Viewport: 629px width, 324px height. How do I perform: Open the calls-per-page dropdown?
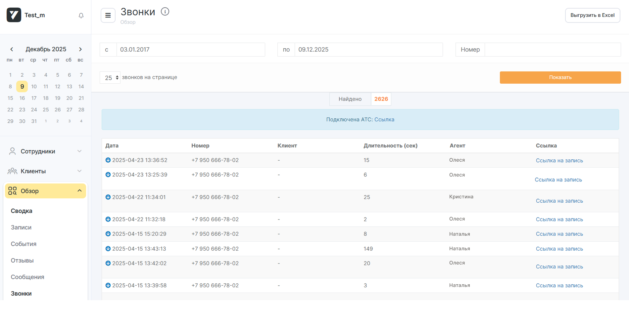(110, 78)
